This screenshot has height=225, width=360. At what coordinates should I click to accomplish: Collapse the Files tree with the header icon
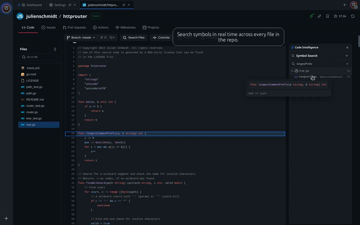click(55, 49)
